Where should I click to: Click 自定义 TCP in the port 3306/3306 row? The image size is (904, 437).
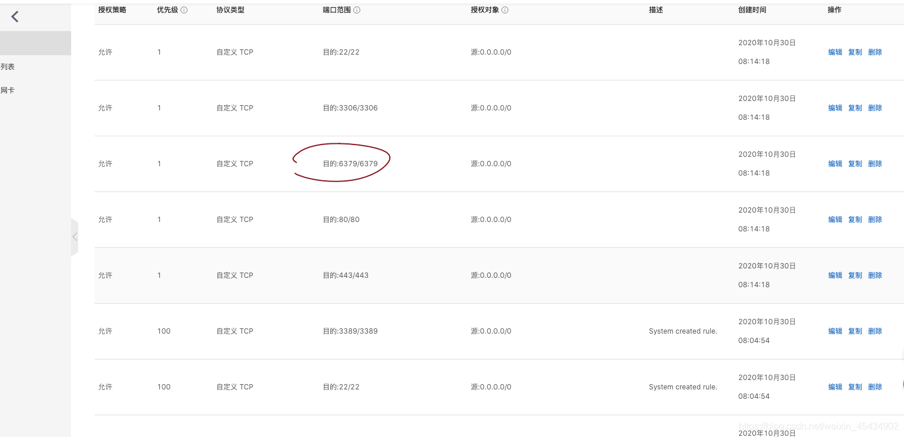[235, 108]
